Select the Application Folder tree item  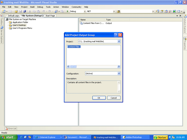point(20,22)
